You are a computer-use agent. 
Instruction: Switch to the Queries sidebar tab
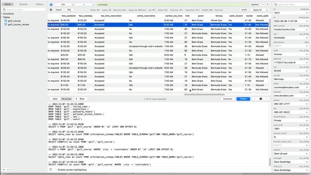coord(23,4)
